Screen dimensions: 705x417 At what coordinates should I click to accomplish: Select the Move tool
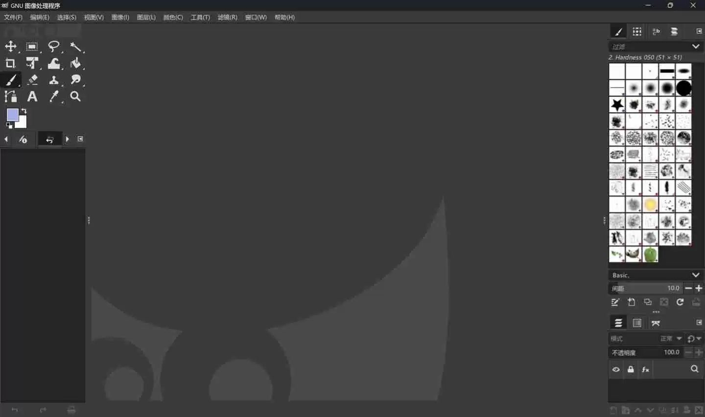(x=10, y=46)
